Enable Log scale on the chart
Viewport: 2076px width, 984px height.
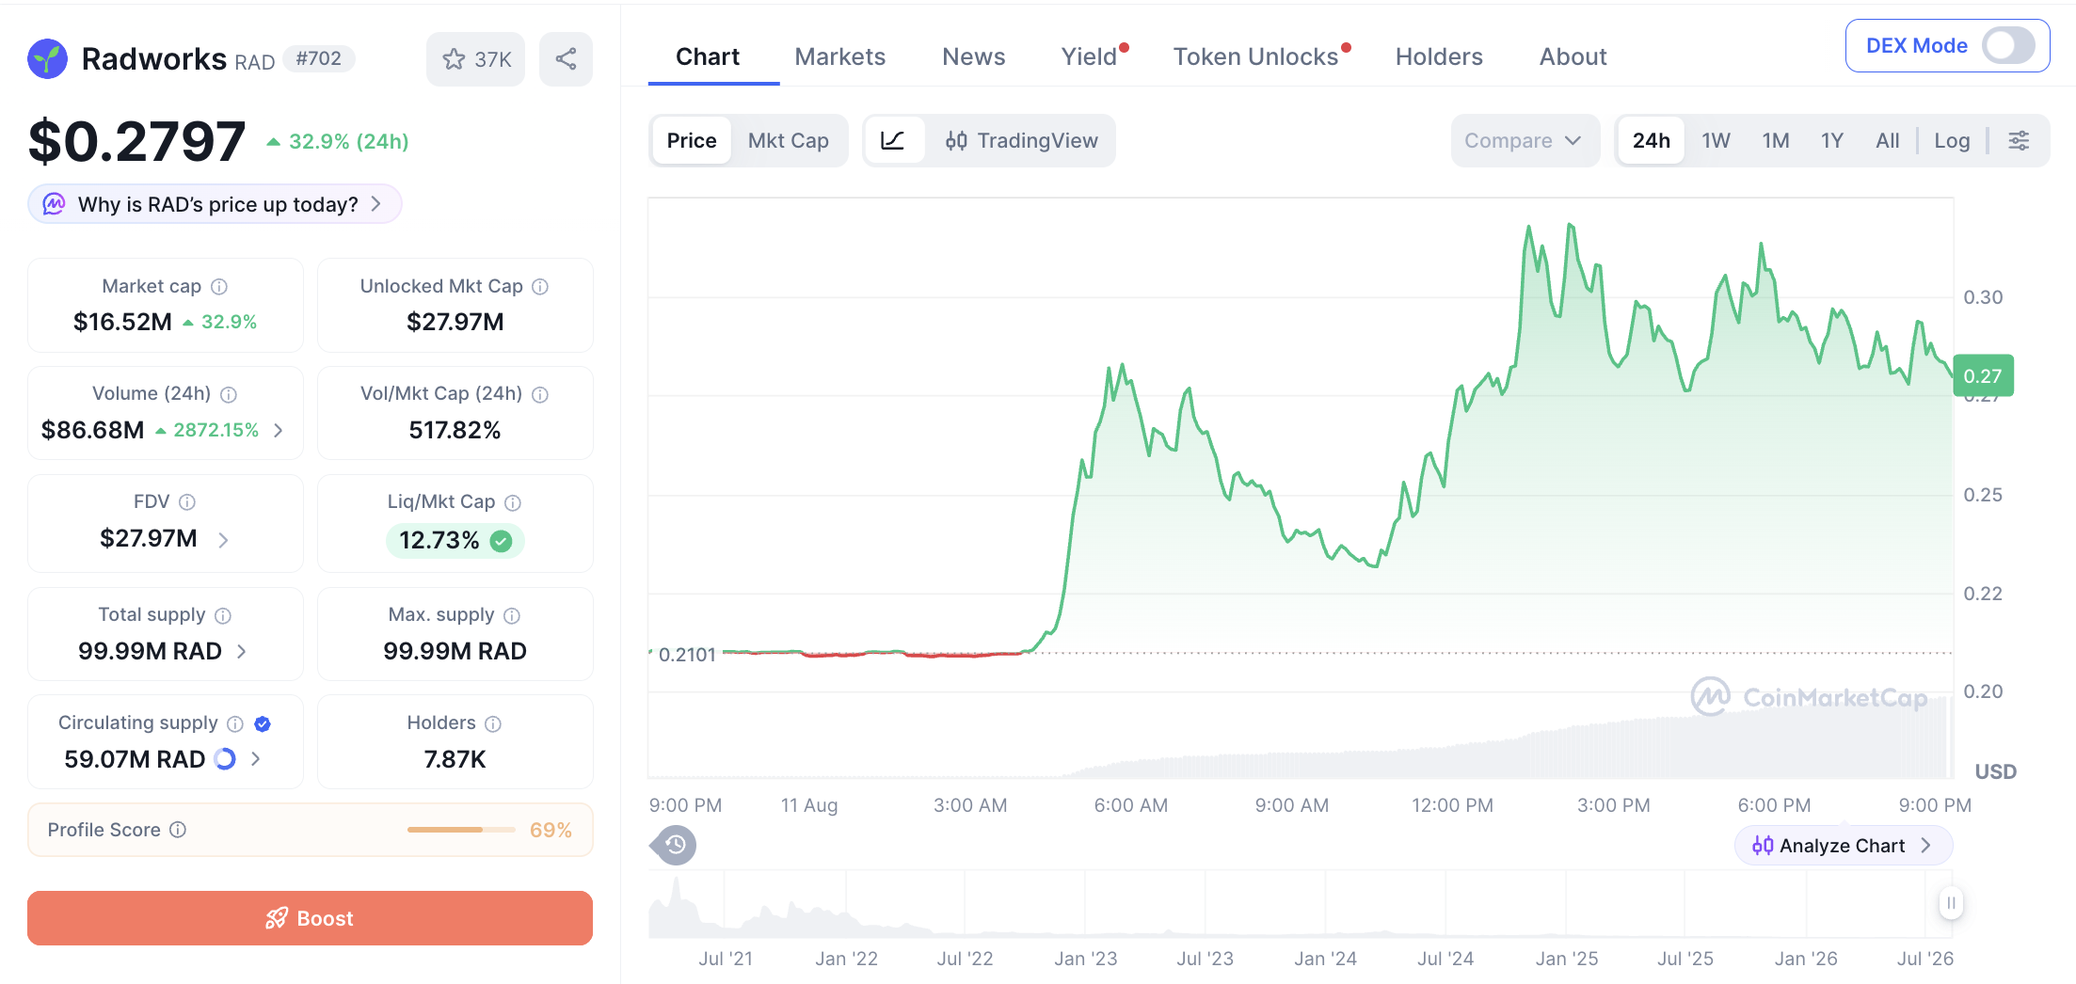(1952, 141)
